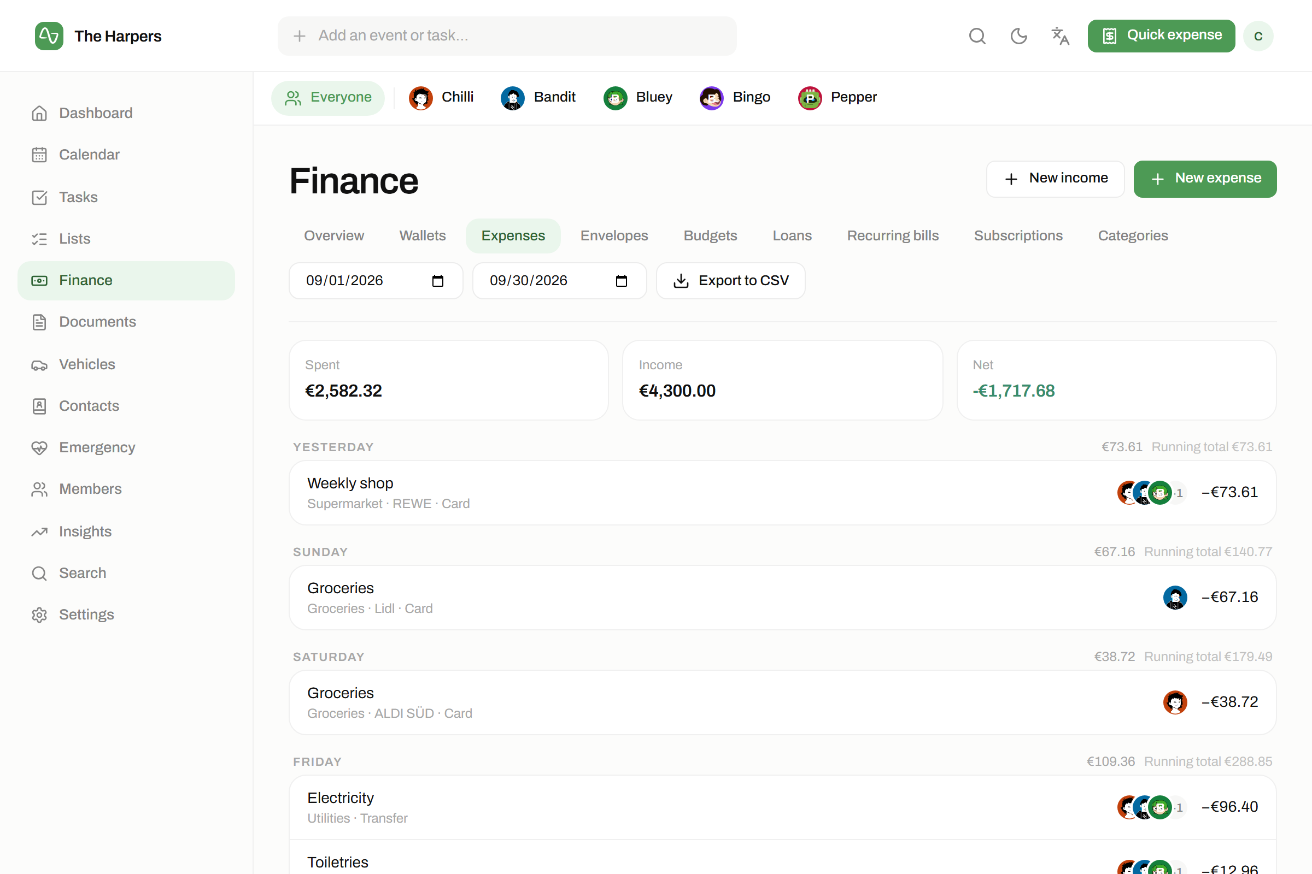Click the Income €4,300.00 card
The width and height of the screenshot is (1312, 874).
[x=782, y=380]
